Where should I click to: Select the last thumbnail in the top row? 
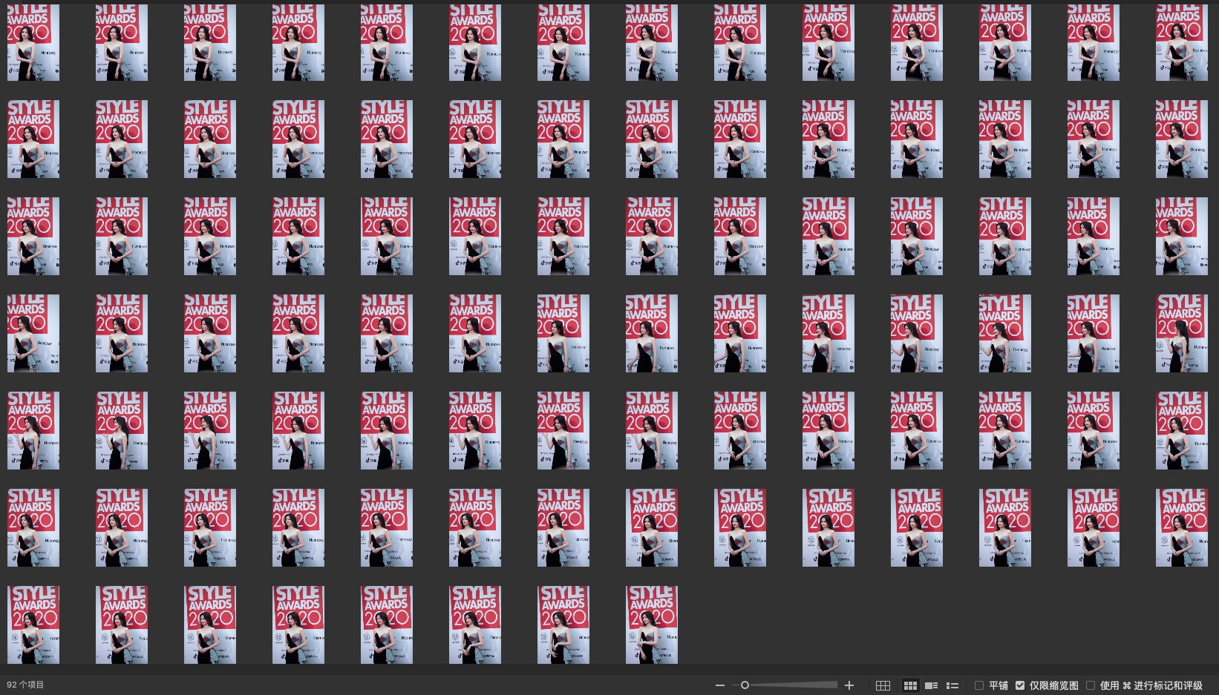coord(1181,42)
